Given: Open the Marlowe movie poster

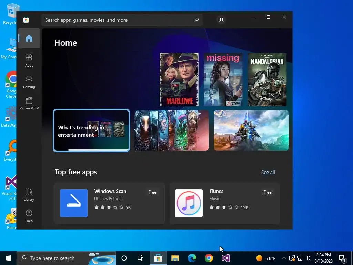Looking at the screenshot, I should [179, 80].
